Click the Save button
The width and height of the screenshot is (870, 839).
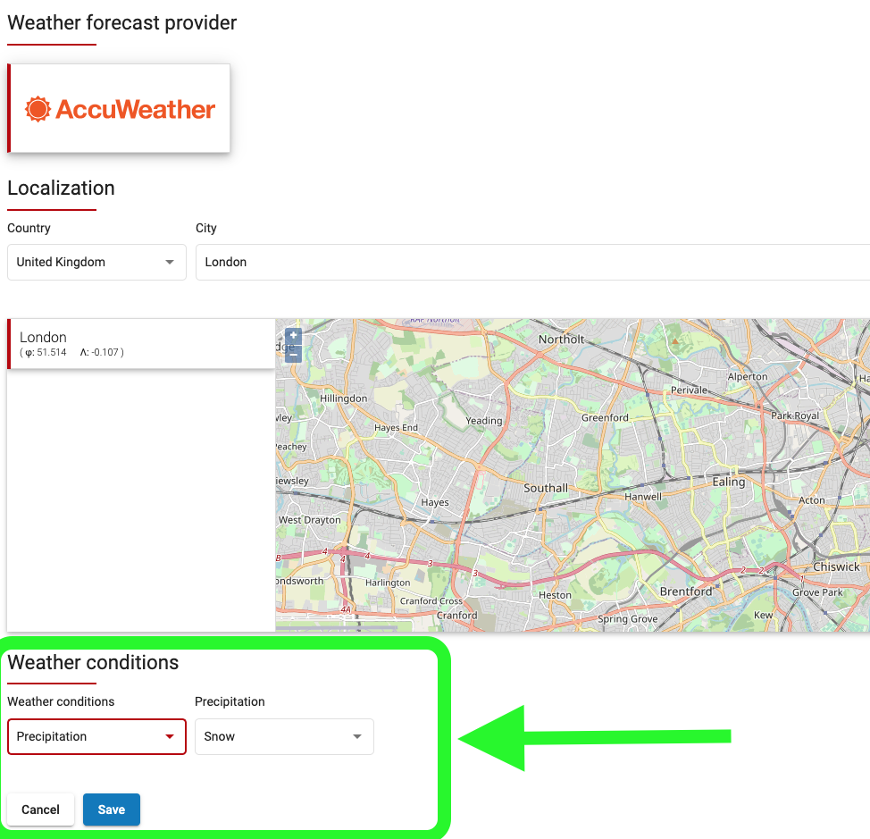click(x=112, y=810)
